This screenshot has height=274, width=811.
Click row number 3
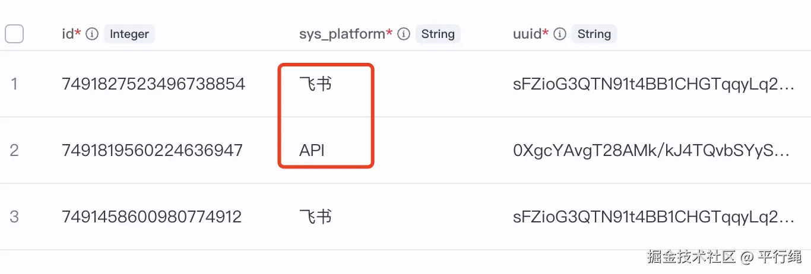pyautogui.click(x=14, y=217)
